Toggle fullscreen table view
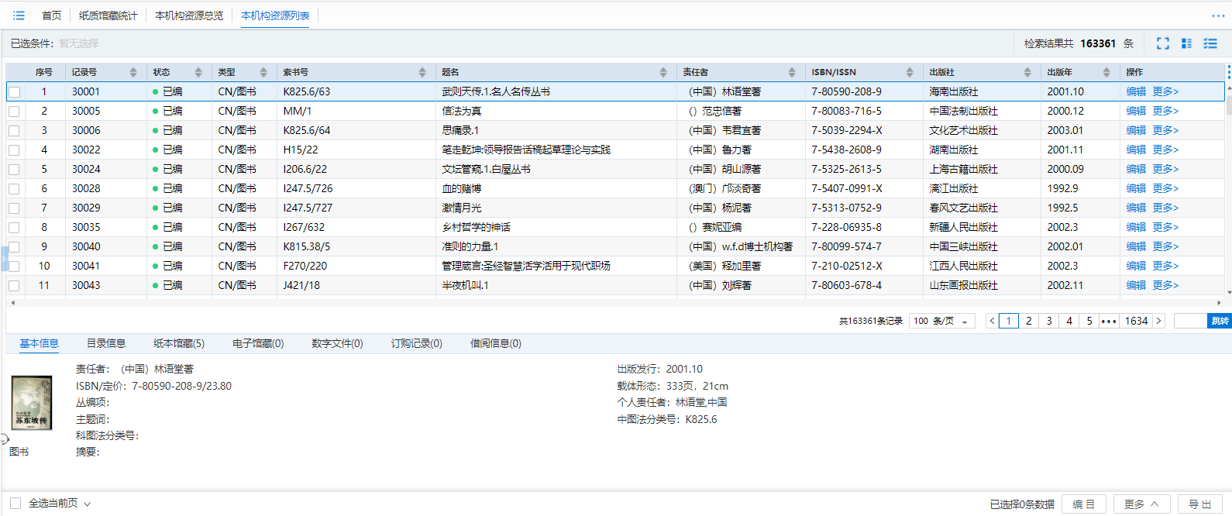This screenshot has width=1232, height=516. click(x=1163, y=43)
